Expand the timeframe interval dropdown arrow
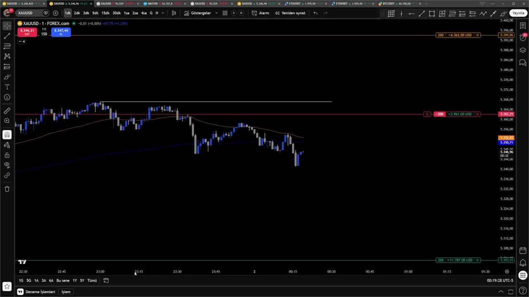Image resolution: width=529 pixels, height=297 pixels. (163, 13)
